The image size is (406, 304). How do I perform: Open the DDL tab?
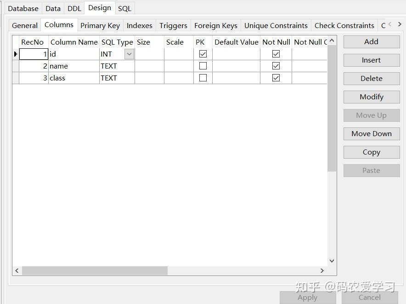coord(74,8)
